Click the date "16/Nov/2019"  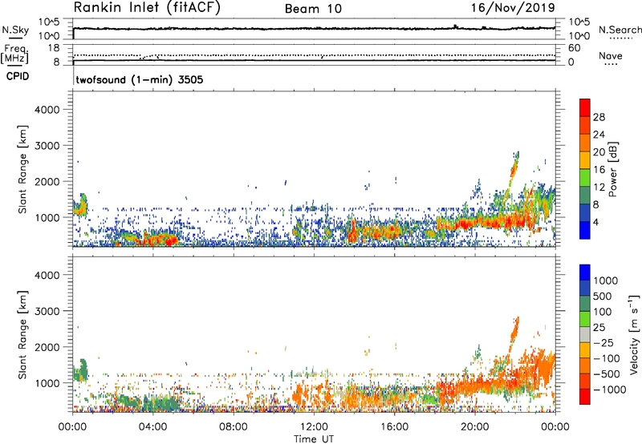point(513,7)
